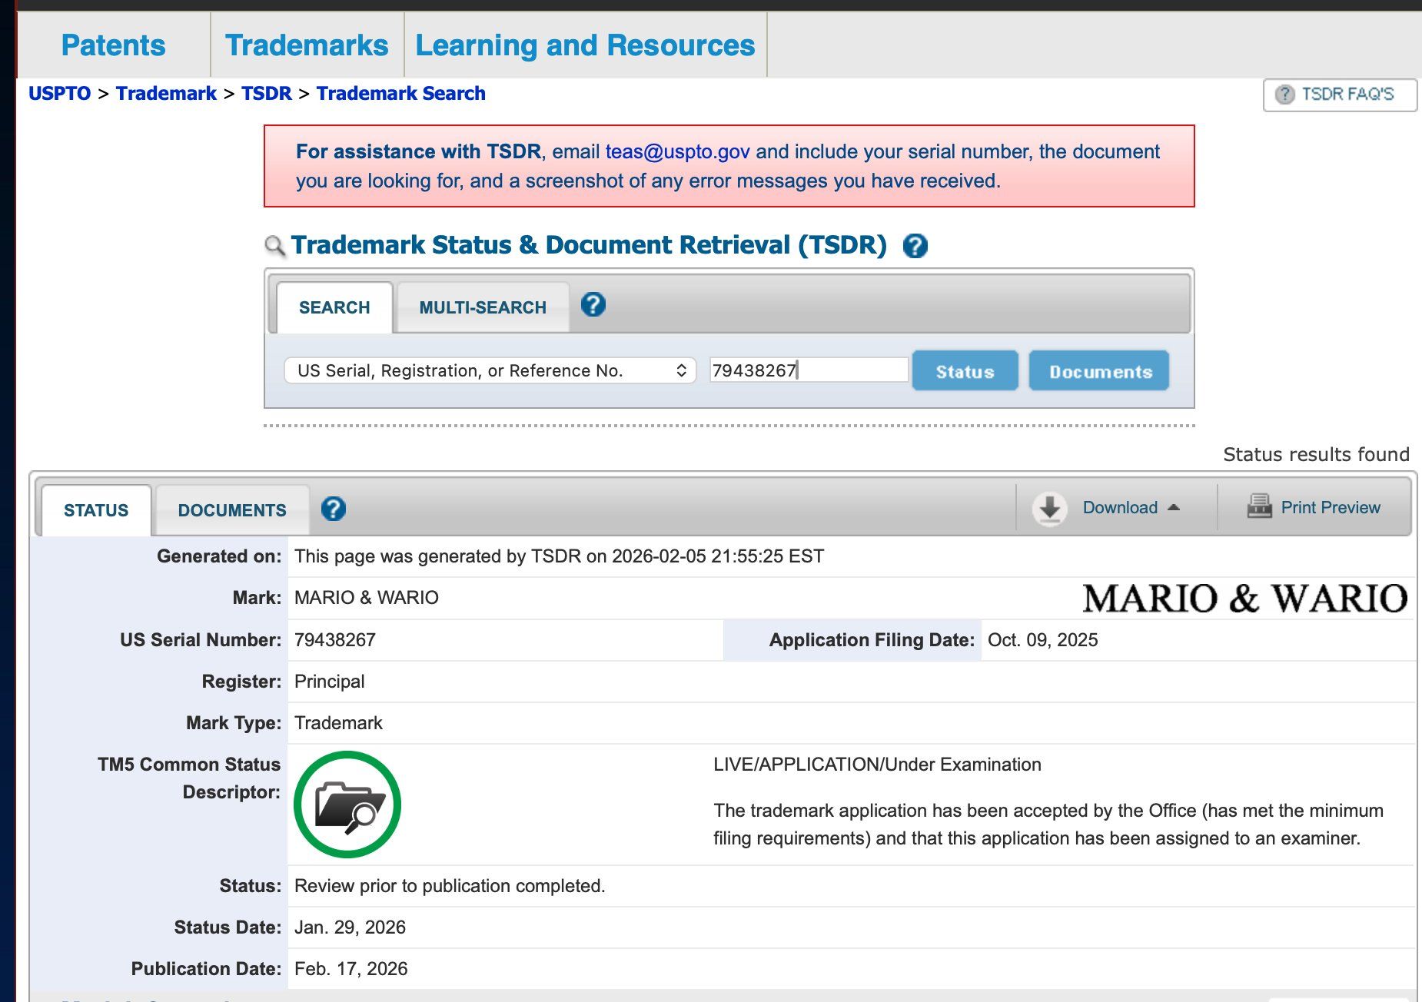The width and height of the screenshot is (1422, 1002).
Task: Click the download arrow icon
Action: pos(1049,508)
